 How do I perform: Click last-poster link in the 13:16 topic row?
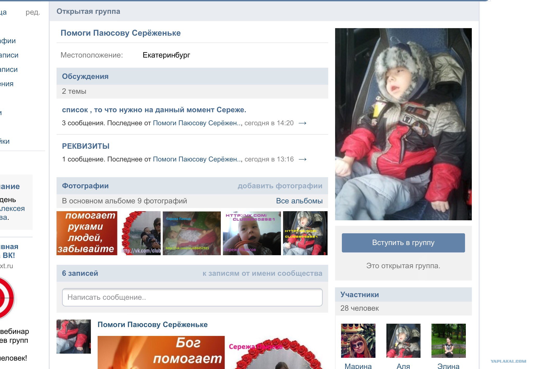pyautogui.click(x=197, y=159)
